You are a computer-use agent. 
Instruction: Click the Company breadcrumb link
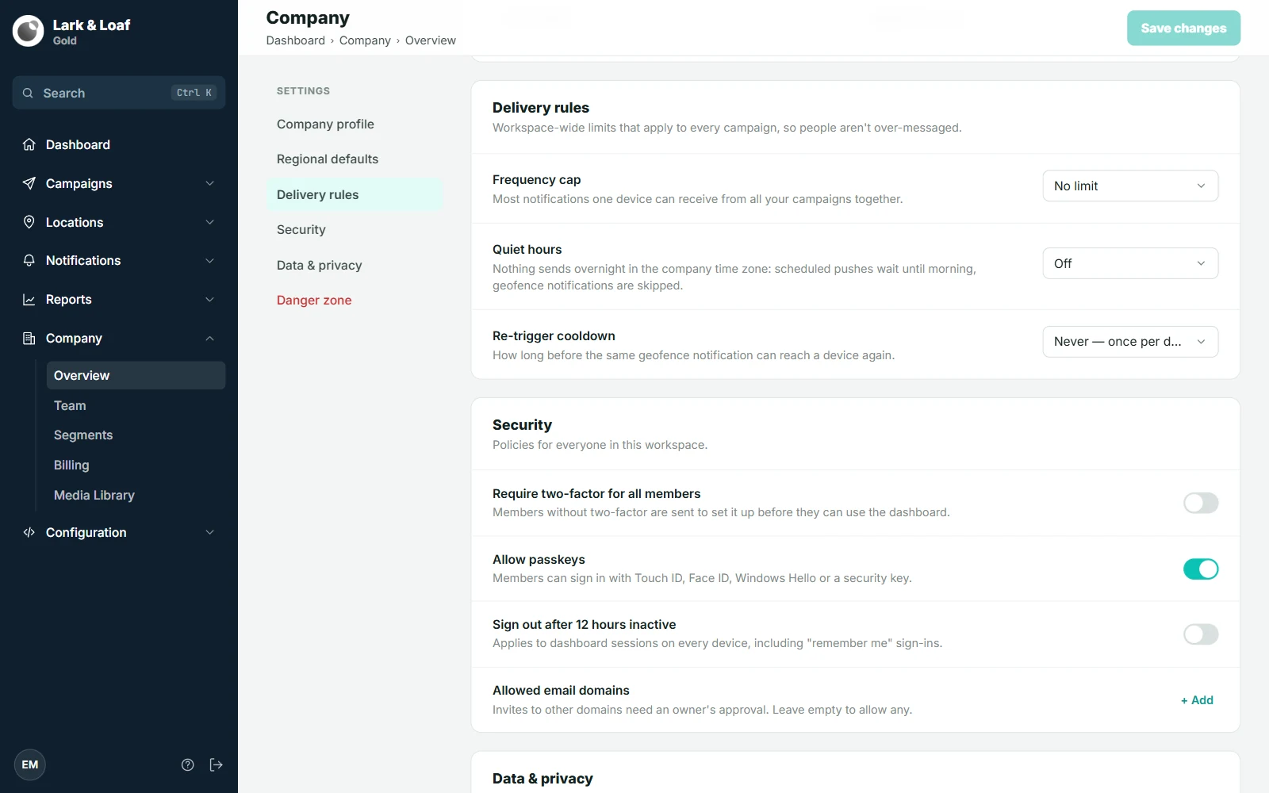pyautogui.click(x=365, y=40)
